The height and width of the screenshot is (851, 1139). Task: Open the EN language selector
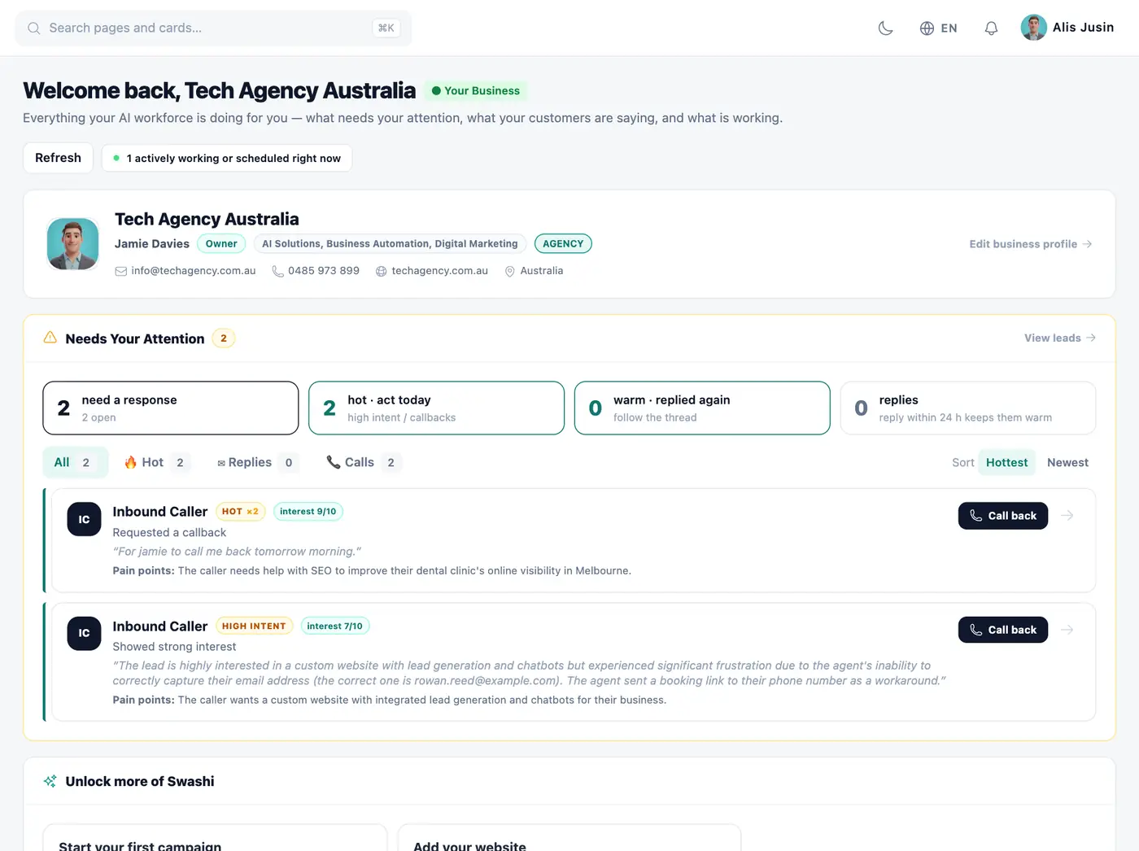[938, 28]
